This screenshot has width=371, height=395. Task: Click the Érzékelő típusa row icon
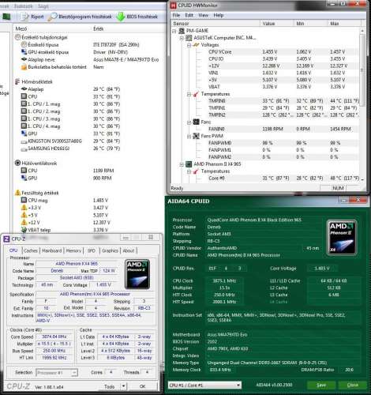point(24,44)
